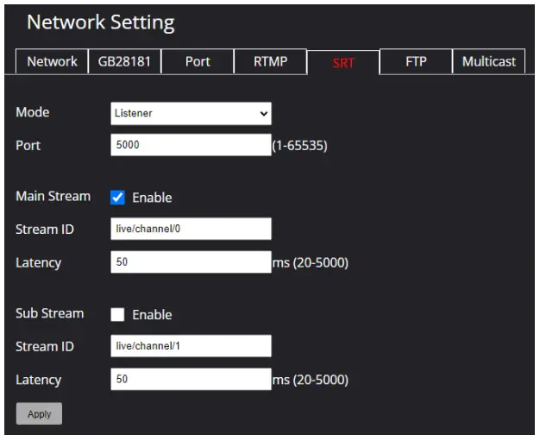The width and height of the screenshot is (540, 441).
Task: Check the Sub Stream Enable checkbox
Action: tap(118, 315)
